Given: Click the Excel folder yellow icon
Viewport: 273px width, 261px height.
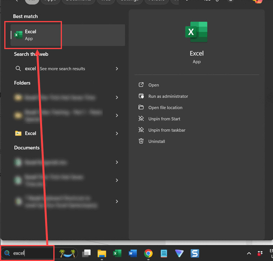Looking at the screenshot, I should pyautogui.click(x=18, y=133).
